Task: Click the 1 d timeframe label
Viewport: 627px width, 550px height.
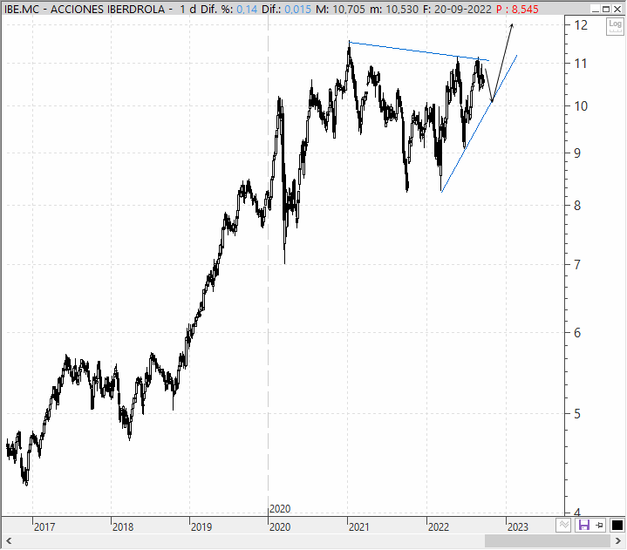Action: click(x=188, y=10)
